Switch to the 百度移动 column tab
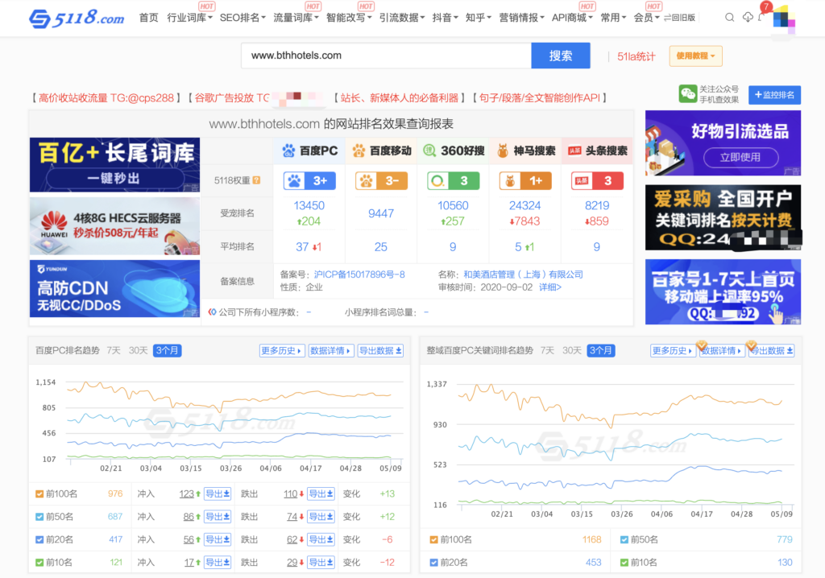825x578 pixels. [381, 151]
